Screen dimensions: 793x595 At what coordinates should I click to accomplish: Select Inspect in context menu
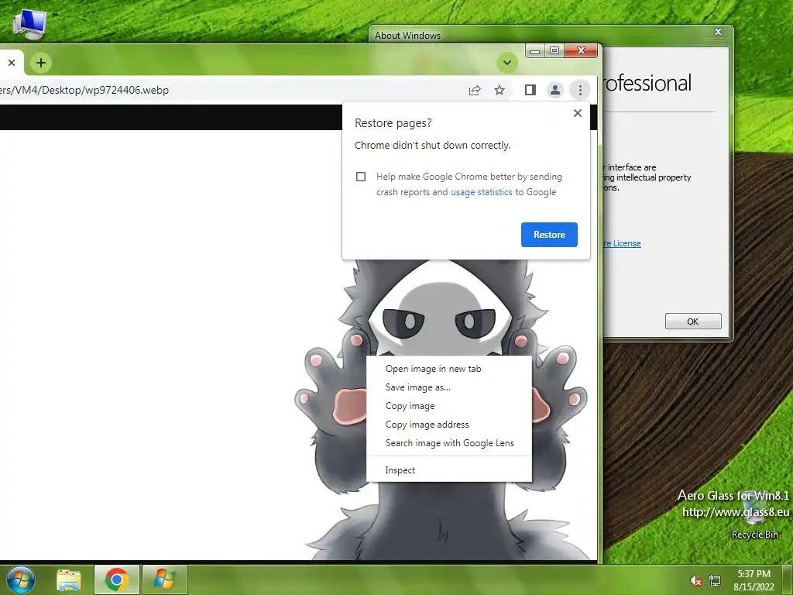coord(449,470)
